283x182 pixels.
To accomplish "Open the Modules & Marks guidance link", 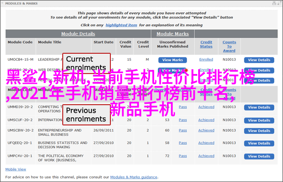I will tap(134, 177).
